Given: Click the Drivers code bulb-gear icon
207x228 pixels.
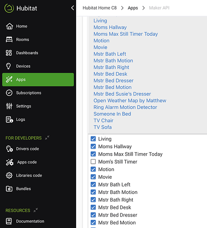Looking at the screenshot, I should (x=10, y=149).
